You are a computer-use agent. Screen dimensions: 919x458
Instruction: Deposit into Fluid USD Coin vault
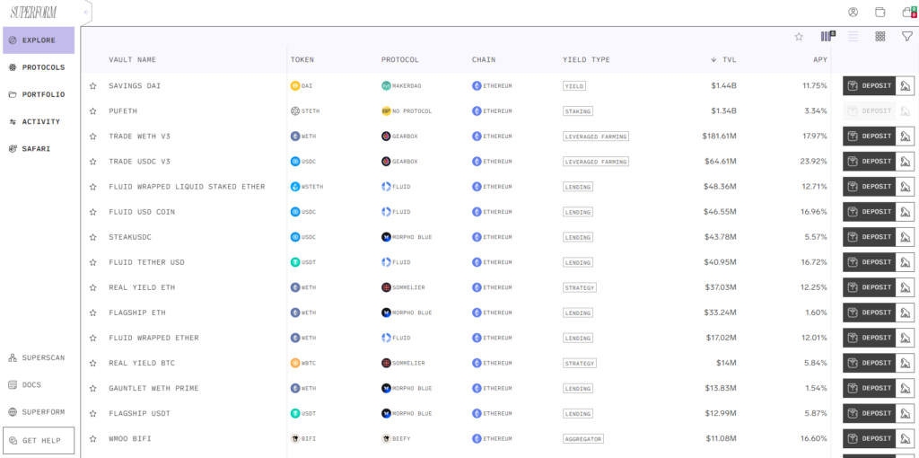point(869,212)
